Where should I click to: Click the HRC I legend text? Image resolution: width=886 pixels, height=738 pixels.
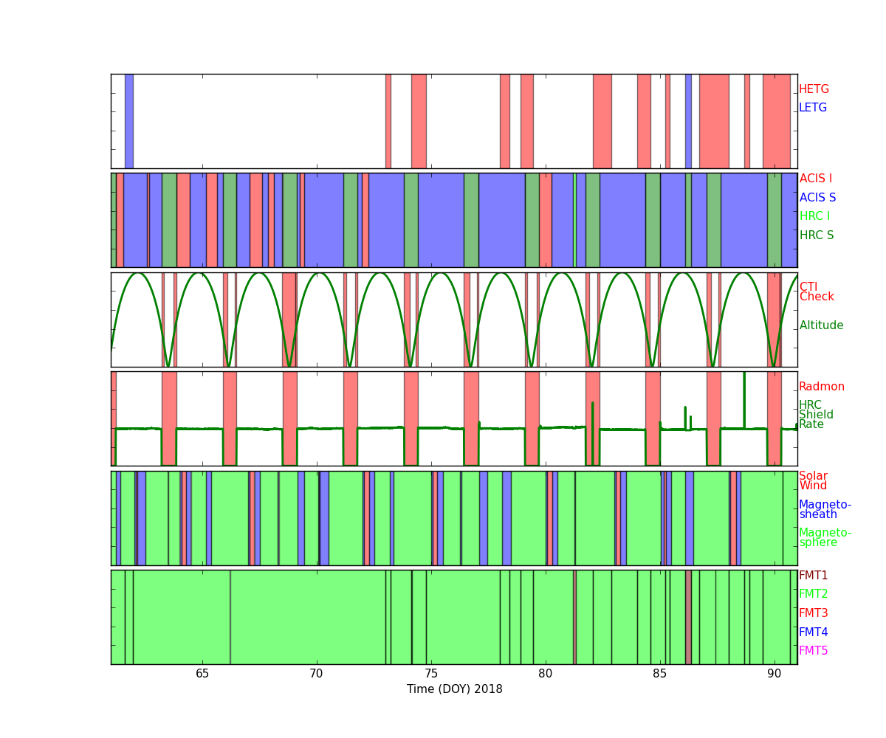click(x=814, y=216)
